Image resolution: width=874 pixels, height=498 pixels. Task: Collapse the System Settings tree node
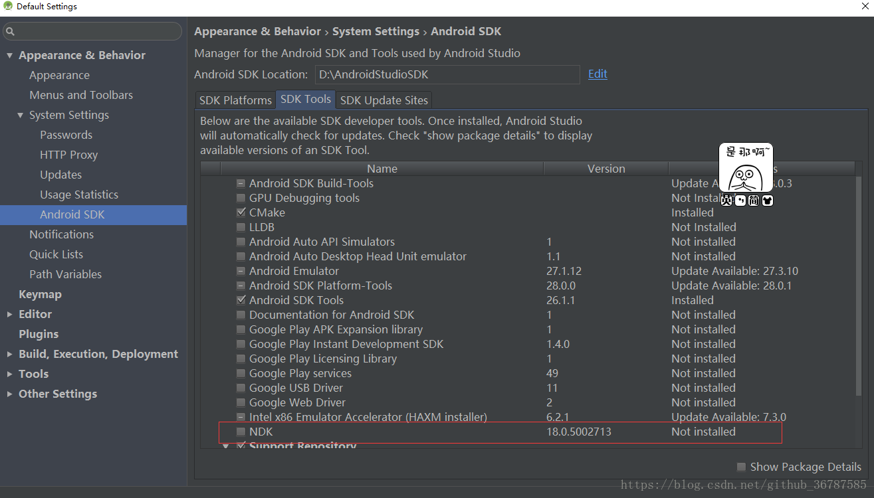coord(21,116)
